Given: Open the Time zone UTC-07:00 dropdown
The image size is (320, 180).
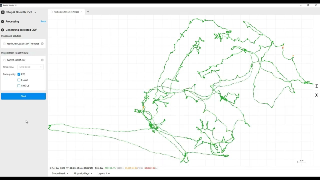Looking at the screenshot, I should (30, 67).
